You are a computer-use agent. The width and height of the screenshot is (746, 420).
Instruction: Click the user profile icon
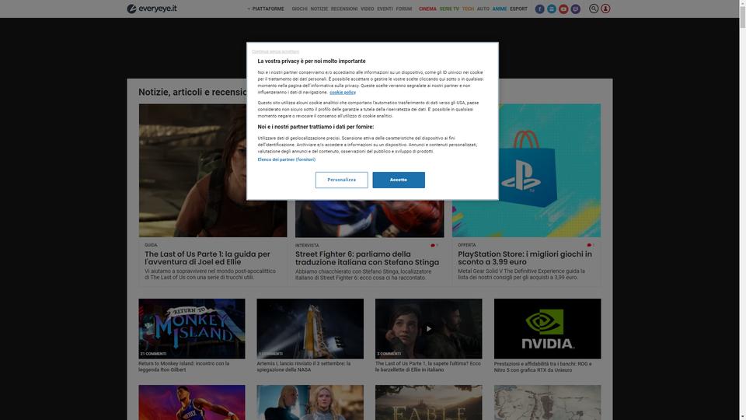pos(605,9)
